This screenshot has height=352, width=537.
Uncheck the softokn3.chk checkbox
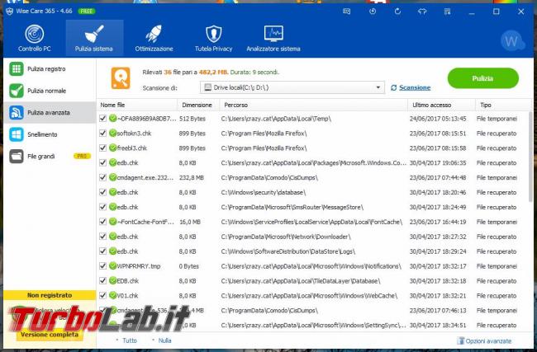coord(102,133)
